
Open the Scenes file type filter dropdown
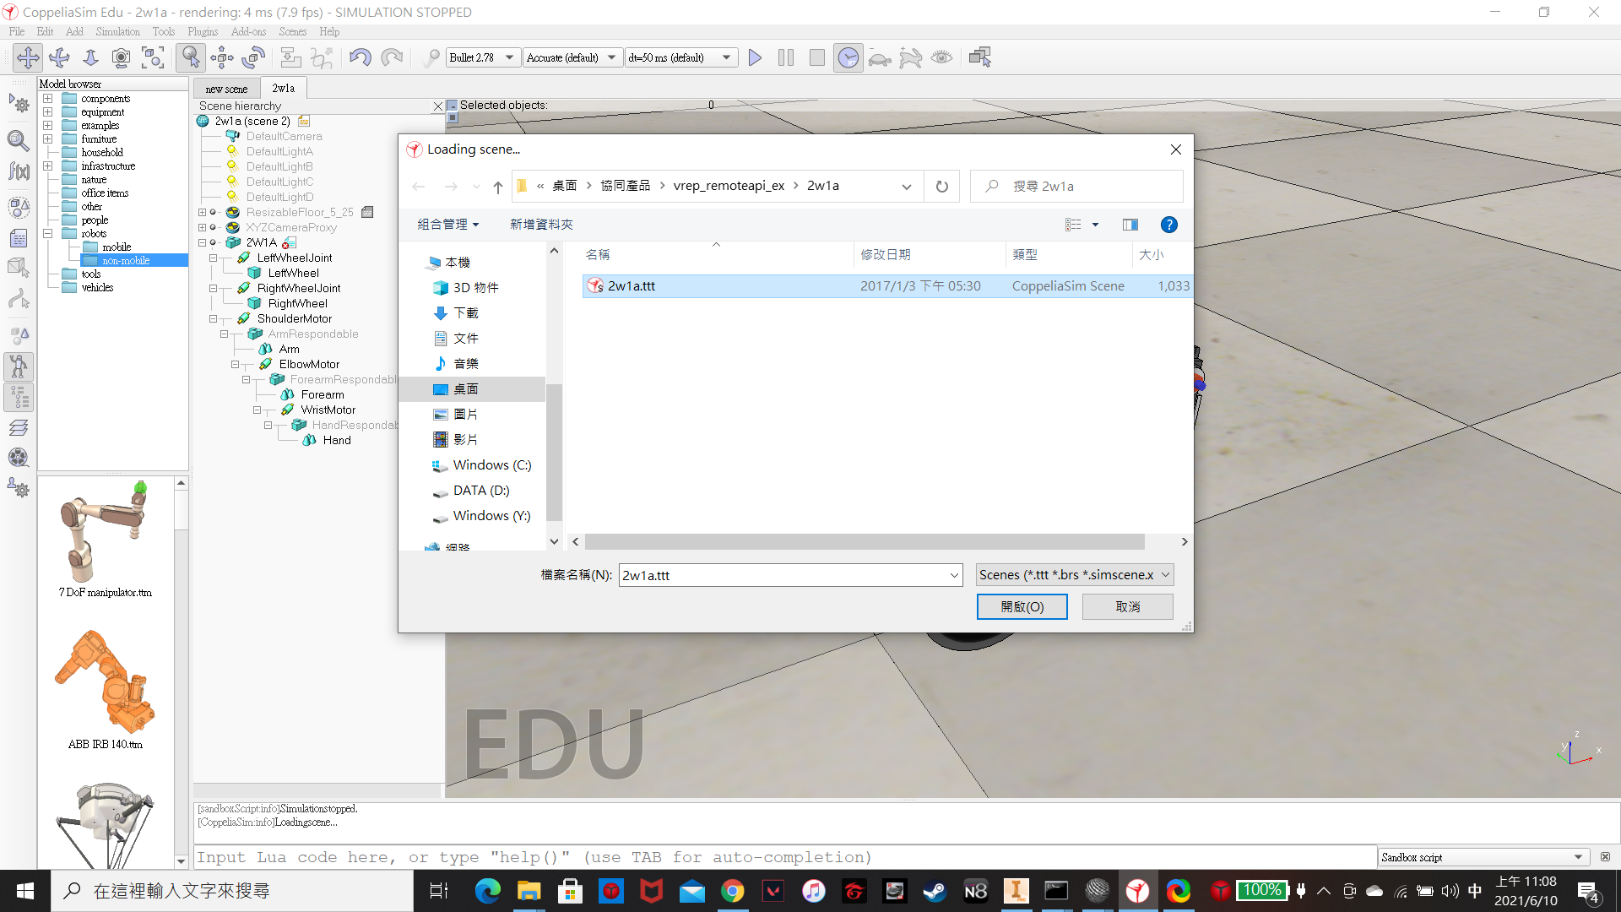tap(1074, 575)
